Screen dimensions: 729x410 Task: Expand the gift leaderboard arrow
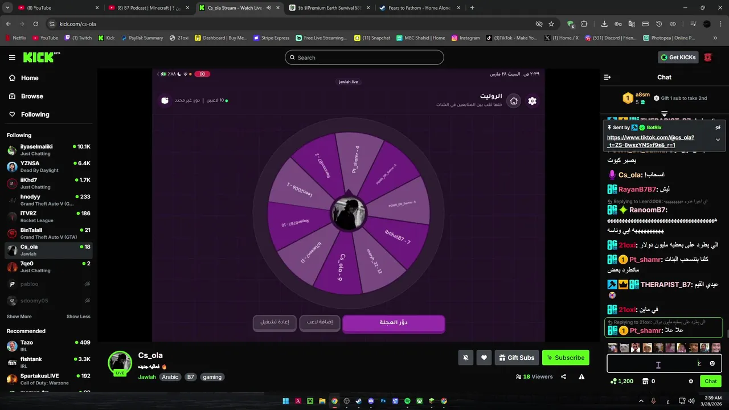[664, 114]
